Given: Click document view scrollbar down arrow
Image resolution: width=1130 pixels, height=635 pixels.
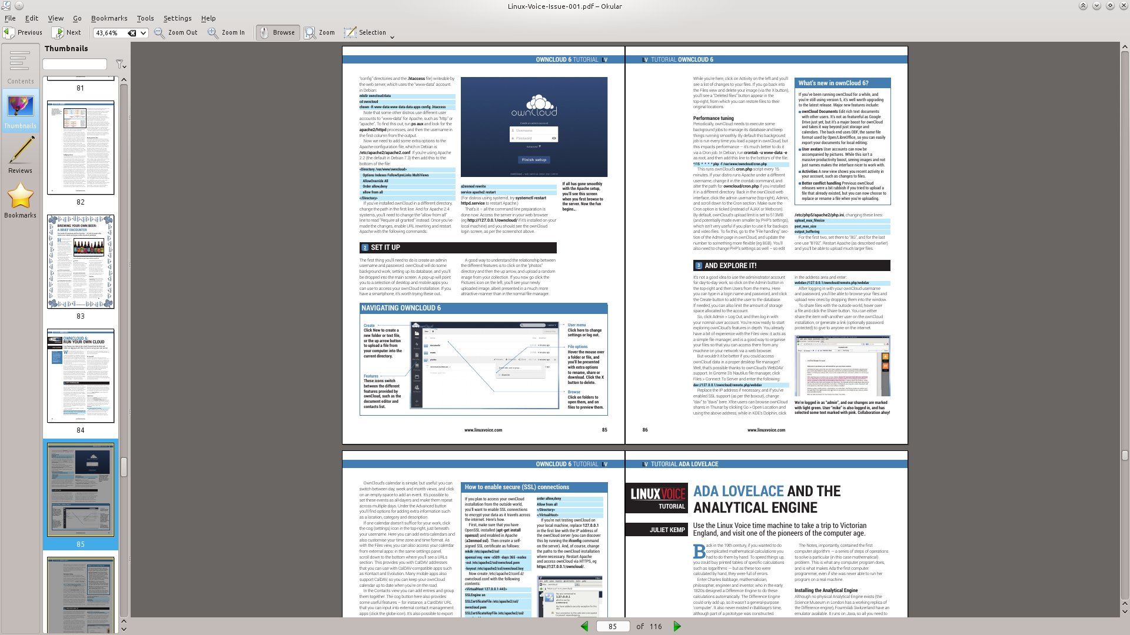Looking at the screenshot, I should point(1125,613).
